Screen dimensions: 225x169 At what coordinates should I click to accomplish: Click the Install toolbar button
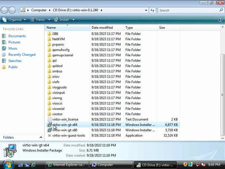tap(61, 20)
